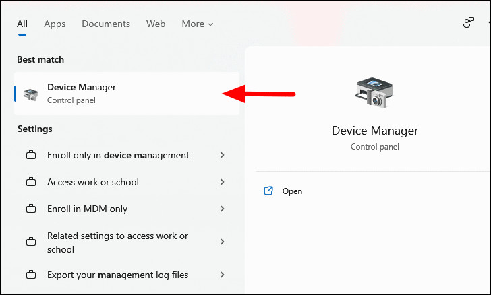Image resolution: width=491 pixels, height=295 pixels.
Task: Expand chevron for Enroll in MDM only
Action: click(x=222, y=209)
